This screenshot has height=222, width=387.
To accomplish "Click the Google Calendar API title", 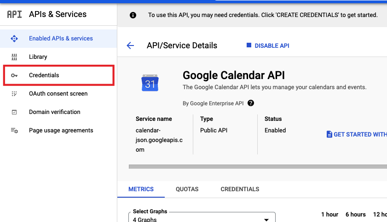I will tap(234, 75).
